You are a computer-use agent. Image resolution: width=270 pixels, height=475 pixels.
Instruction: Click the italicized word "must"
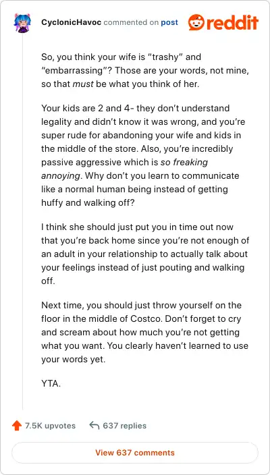point(83,84)
